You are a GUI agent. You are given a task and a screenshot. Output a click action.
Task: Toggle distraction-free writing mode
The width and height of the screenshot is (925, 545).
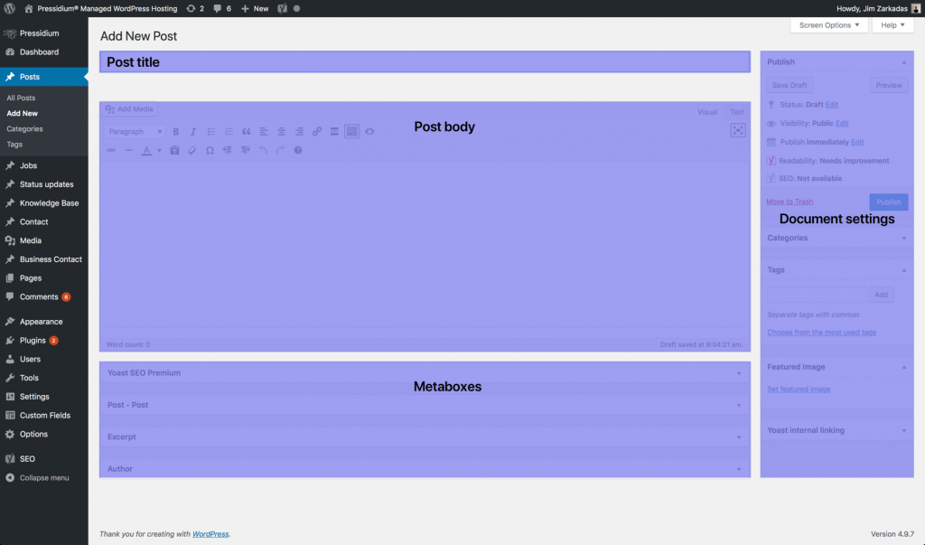point(738,130)
